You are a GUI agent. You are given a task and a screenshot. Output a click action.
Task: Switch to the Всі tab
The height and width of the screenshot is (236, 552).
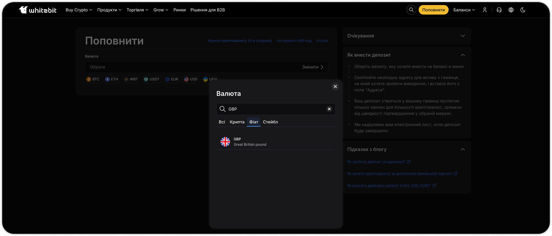pos(222,122)
